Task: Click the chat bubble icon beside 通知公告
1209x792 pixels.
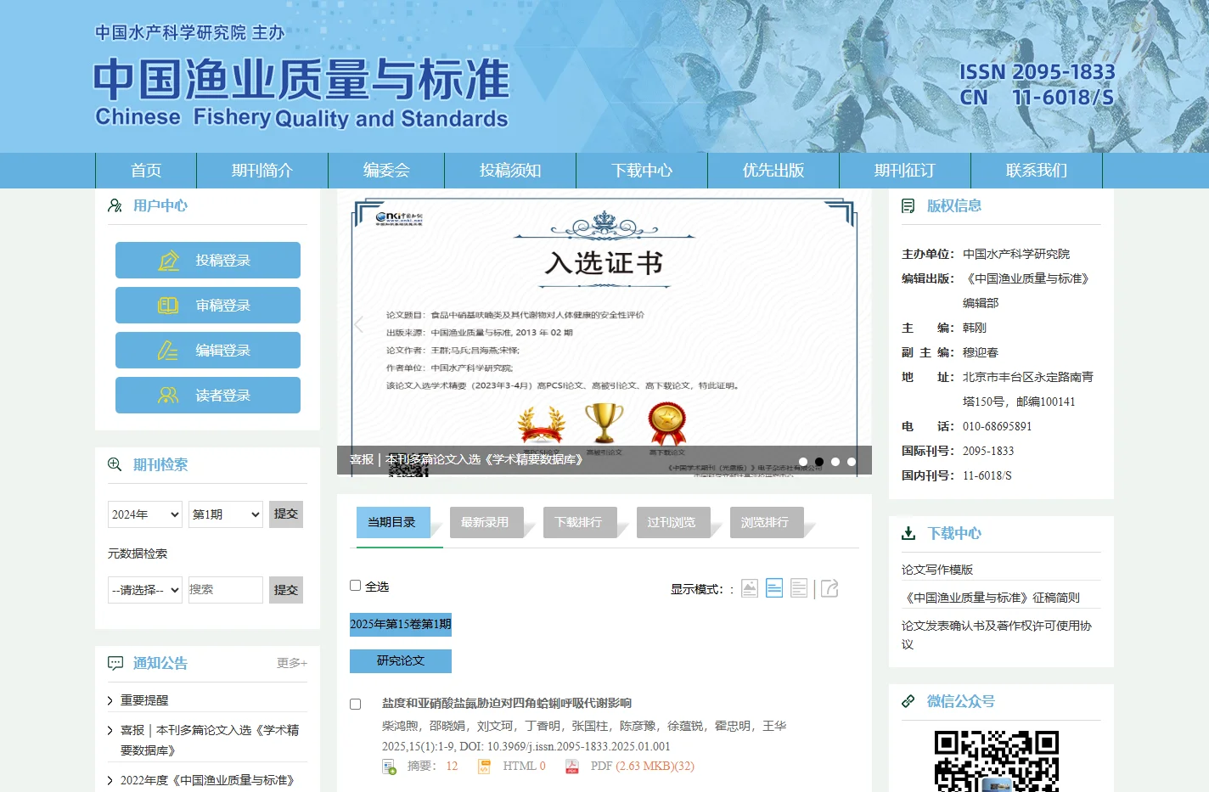Action: click(115, 663)
